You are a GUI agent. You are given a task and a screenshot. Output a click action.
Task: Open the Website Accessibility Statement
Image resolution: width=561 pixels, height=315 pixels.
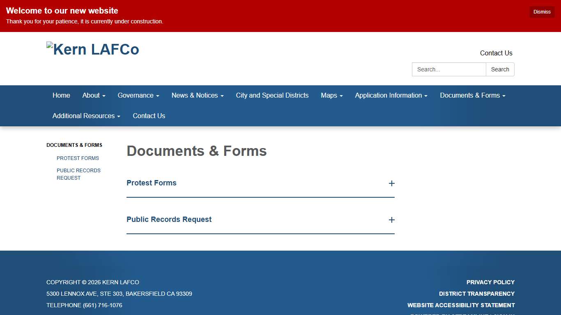[x=461, y=305]
